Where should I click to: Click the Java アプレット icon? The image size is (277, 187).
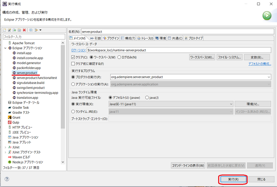10,142
